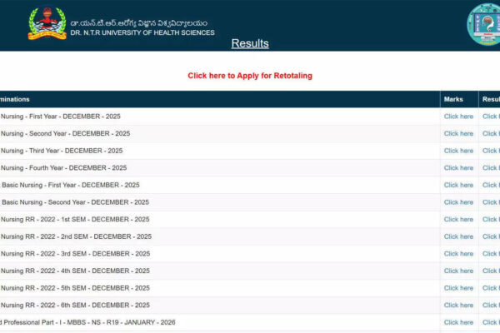Open Marks link for Nursing Third Year December 2025
The image size is (500, 333).
458,151
